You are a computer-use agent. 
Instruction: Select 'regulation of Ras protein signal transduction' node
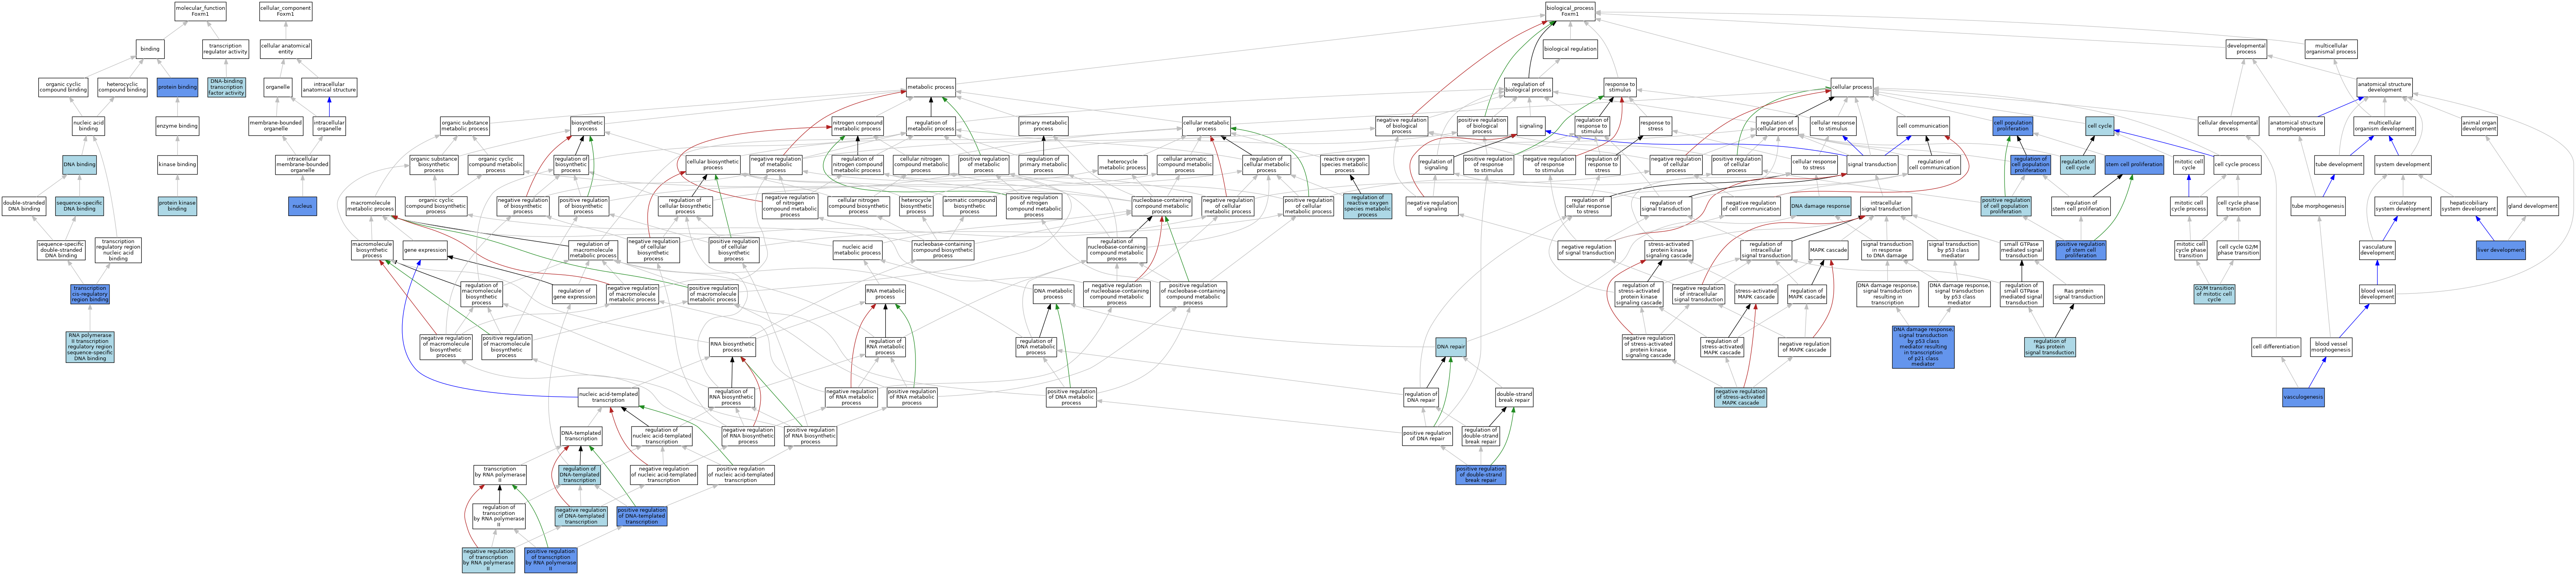coord(2050,347)
